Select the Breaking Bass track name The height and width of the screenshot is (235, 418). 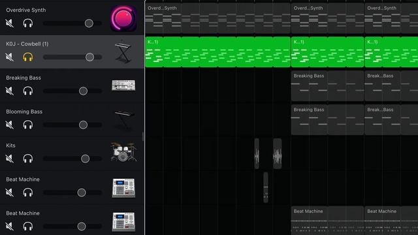(x=24, y=78)
